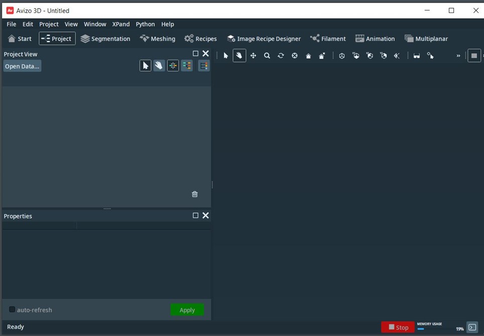The height and width of the screenshot is (336, 484).
Task: Maximize the Avizo 3D window
Action: (x=451, y=10)
